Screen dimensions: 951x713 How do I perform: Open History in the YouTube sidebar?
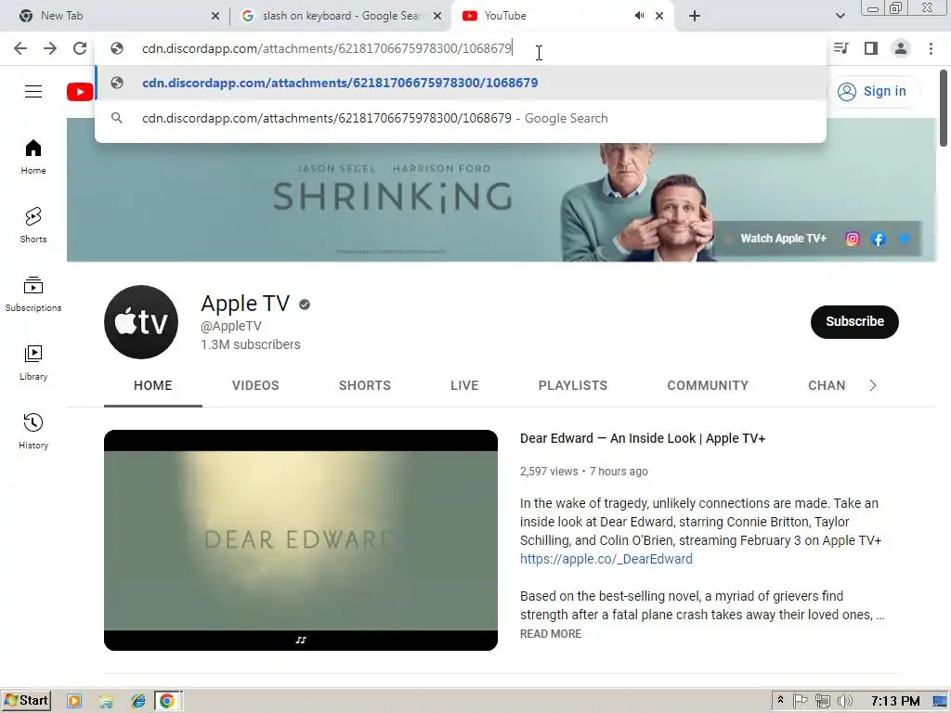coord(33,431)
